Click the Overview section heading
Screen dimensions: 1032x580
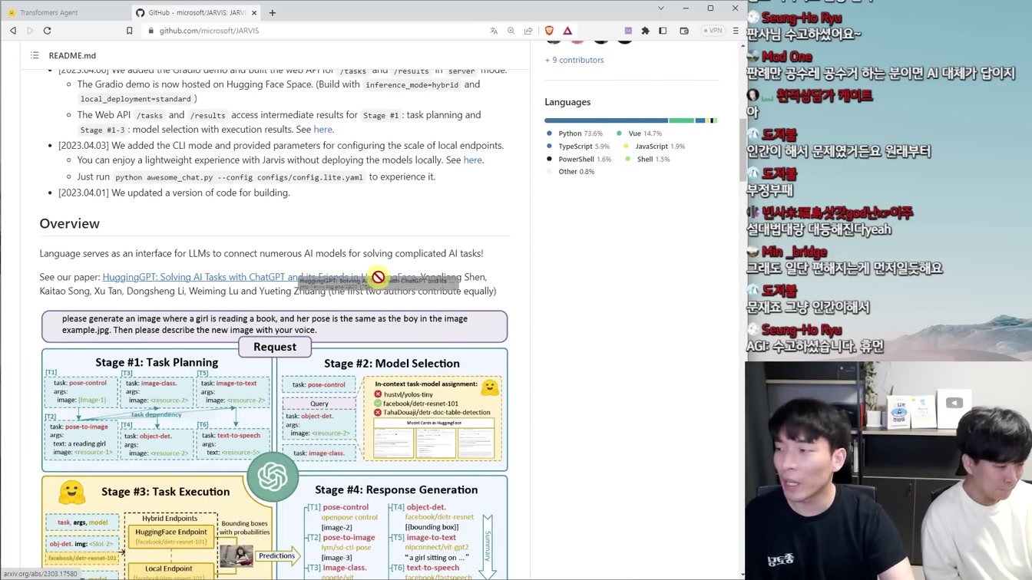70,223
